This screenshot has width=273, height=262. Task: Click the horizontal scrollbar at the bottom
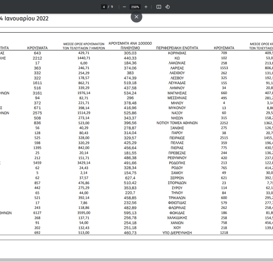(136, 260)
